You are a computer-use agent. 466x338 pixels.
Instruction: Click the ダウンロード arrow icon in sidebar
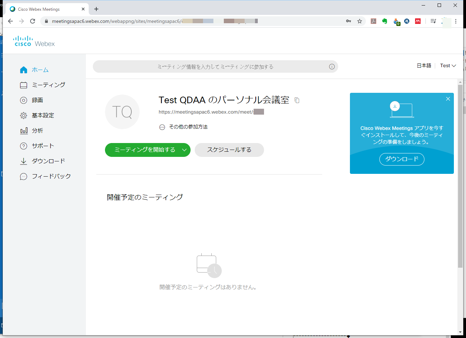tap(24, 161)
